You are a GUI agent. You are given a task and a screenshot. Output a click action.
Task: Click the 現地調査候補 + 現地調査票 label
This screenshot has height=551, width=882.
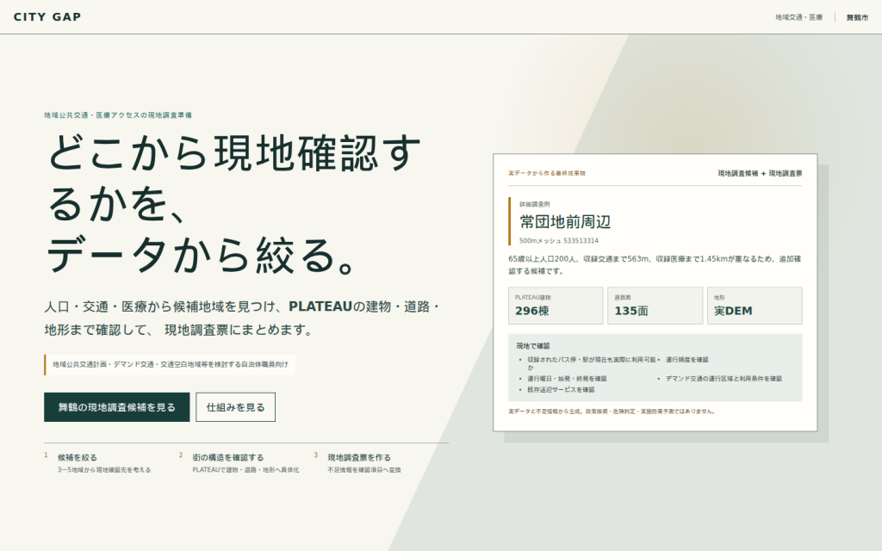[760, 173]
